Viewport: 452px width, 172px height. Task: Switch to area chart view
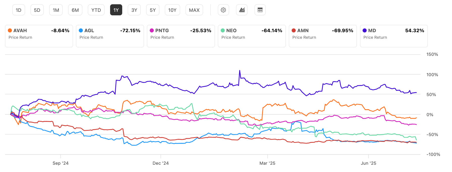[242, 10]
